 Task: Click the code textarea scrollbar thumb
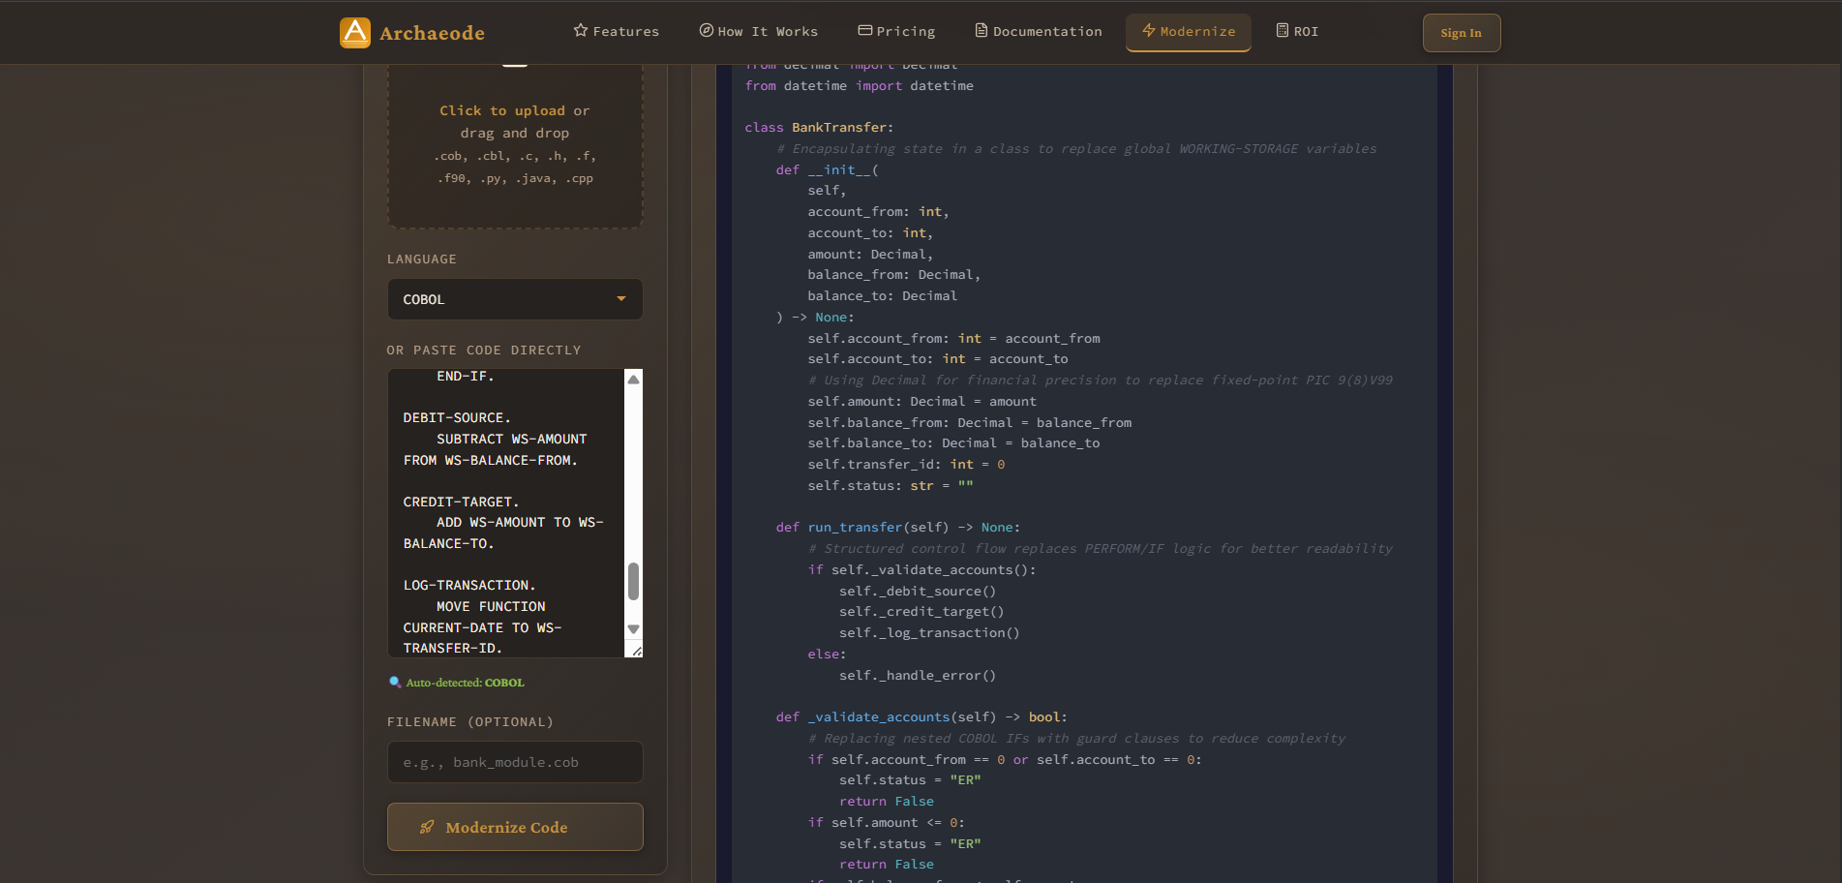[x=634, y=582]
